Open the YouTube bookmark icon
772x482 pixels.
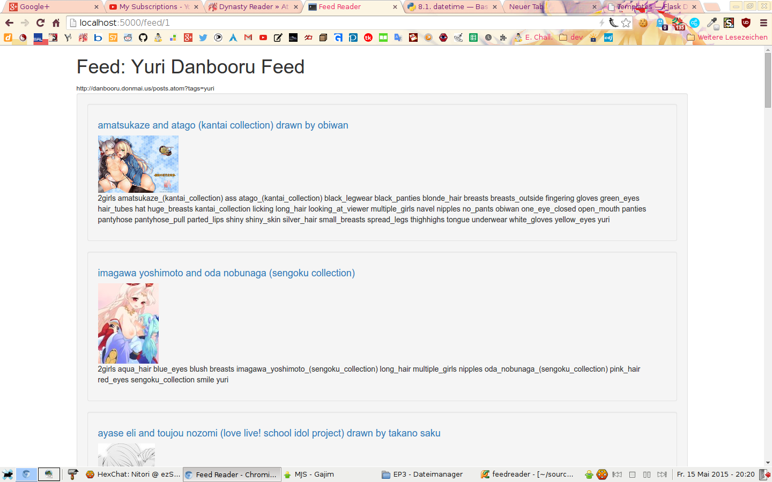[x=263, y=37]
